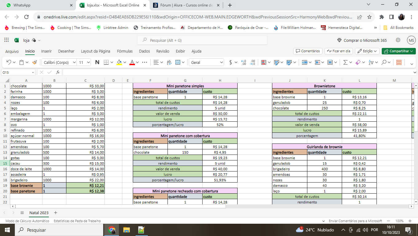Open conditional formatting icon
The width and height of the screenshot is (418, 236).
[263, 62]
